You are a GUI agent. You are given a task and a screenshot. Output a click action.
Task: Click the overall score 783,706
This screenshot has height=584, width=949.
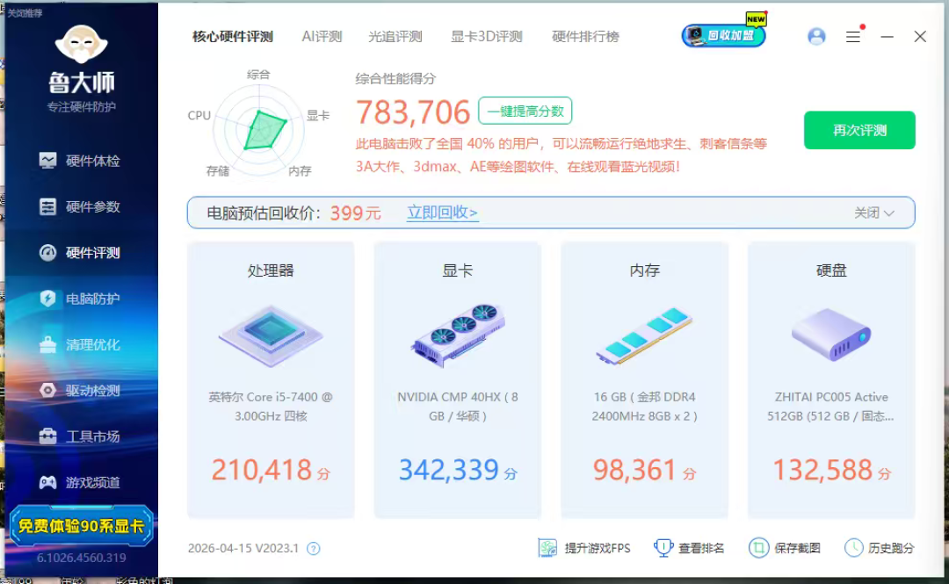click(413, 112)
